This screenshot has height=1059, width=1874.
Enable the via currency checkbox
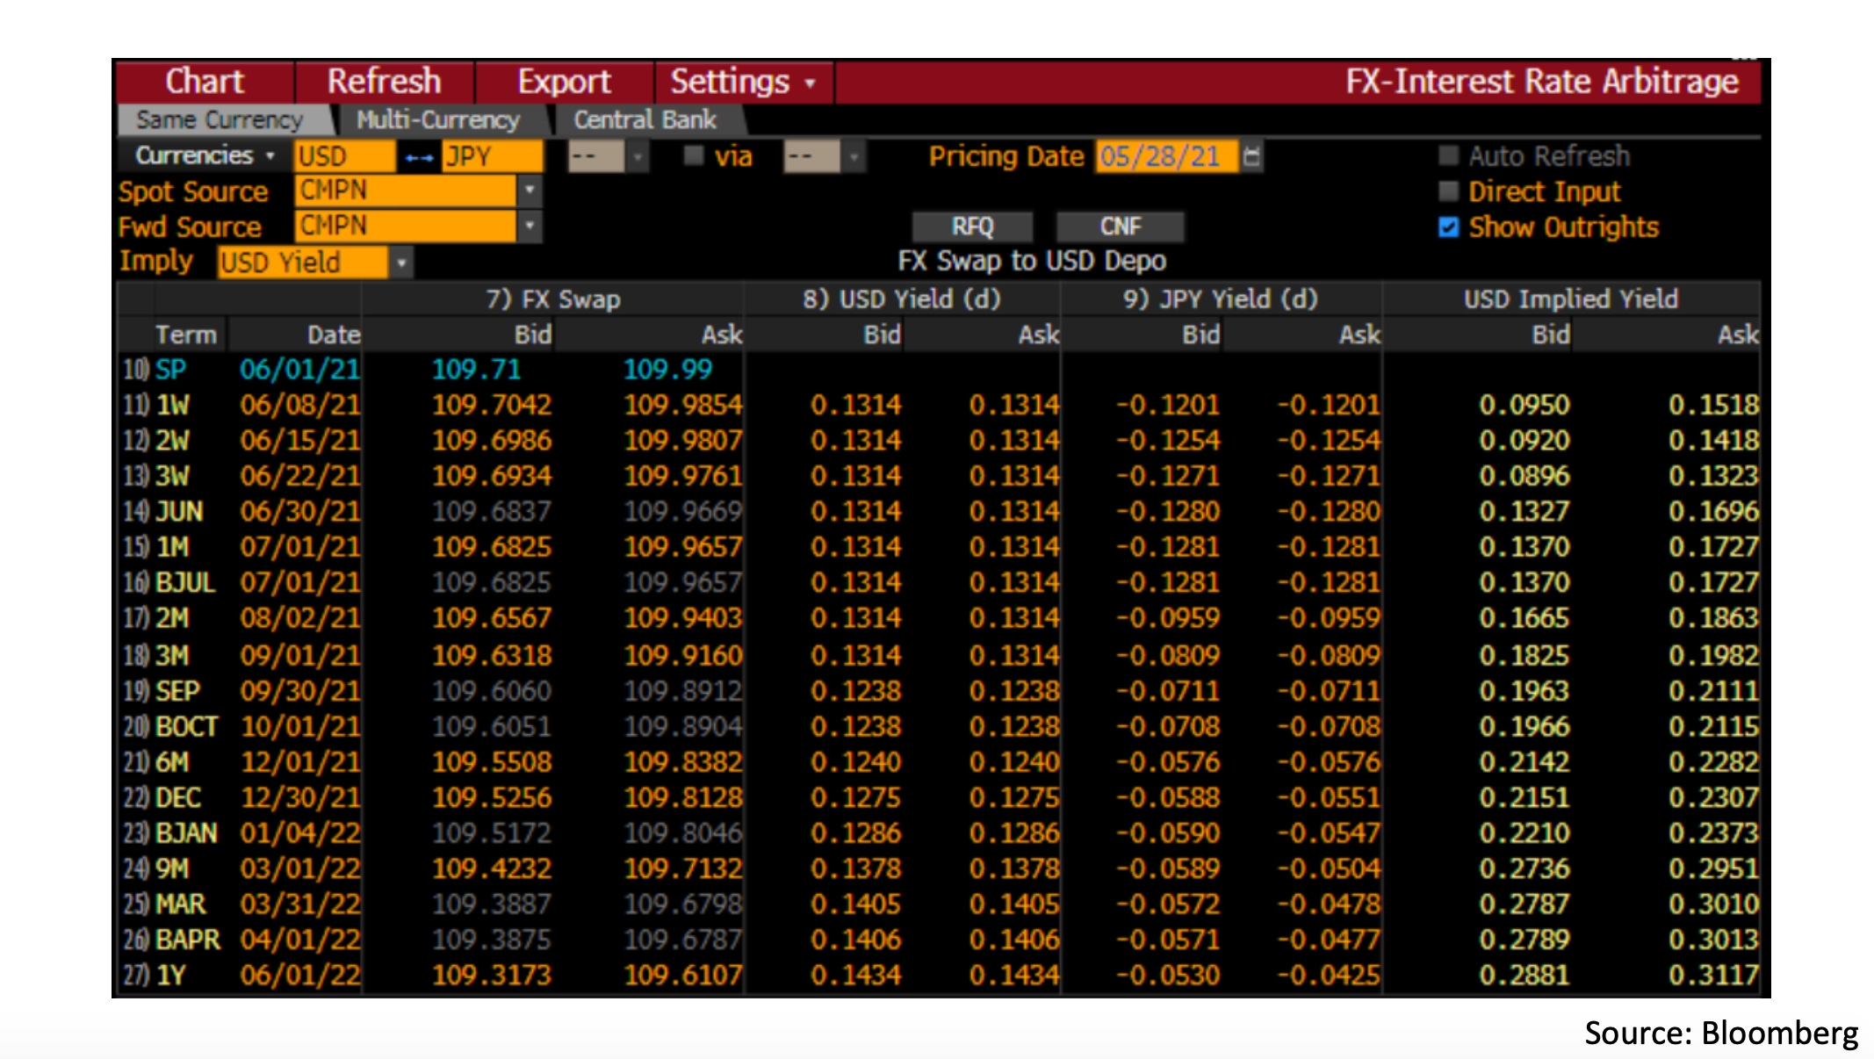point(694,156)
